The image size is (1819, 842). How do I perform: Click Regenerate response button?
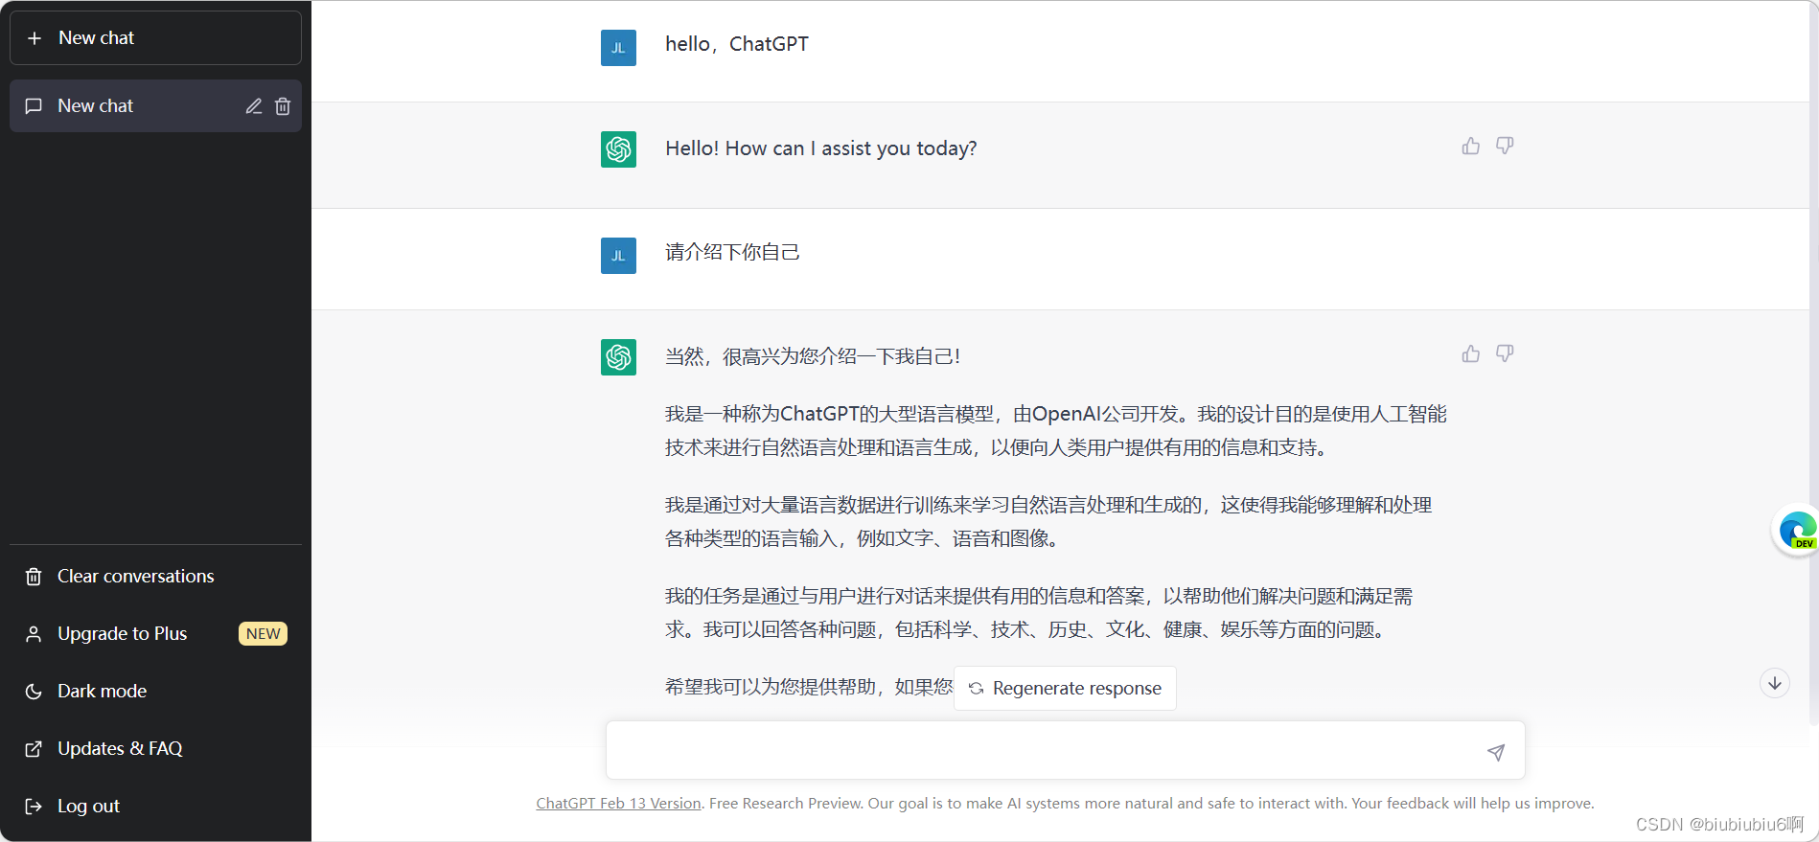1065,688
